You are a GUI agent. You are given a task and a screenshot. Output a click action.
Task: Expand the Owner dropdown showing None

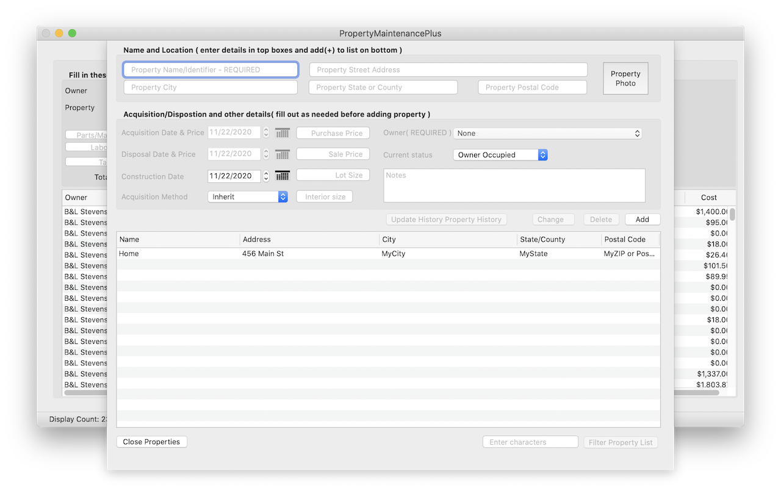tap(547, 133)
